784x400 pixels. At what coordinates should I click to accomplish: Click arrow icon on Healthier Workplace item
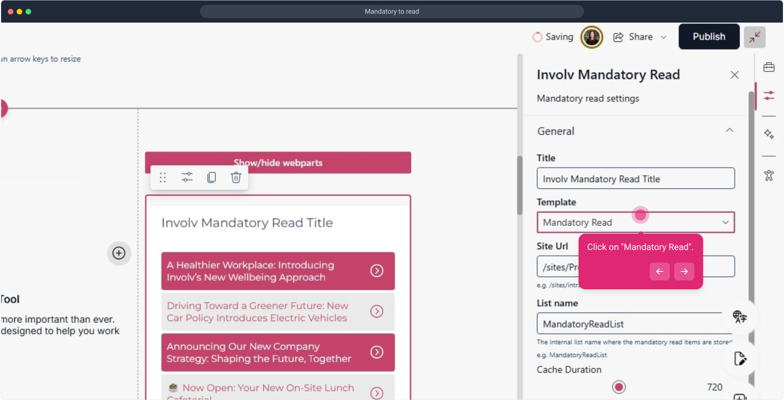coord(377,271)
